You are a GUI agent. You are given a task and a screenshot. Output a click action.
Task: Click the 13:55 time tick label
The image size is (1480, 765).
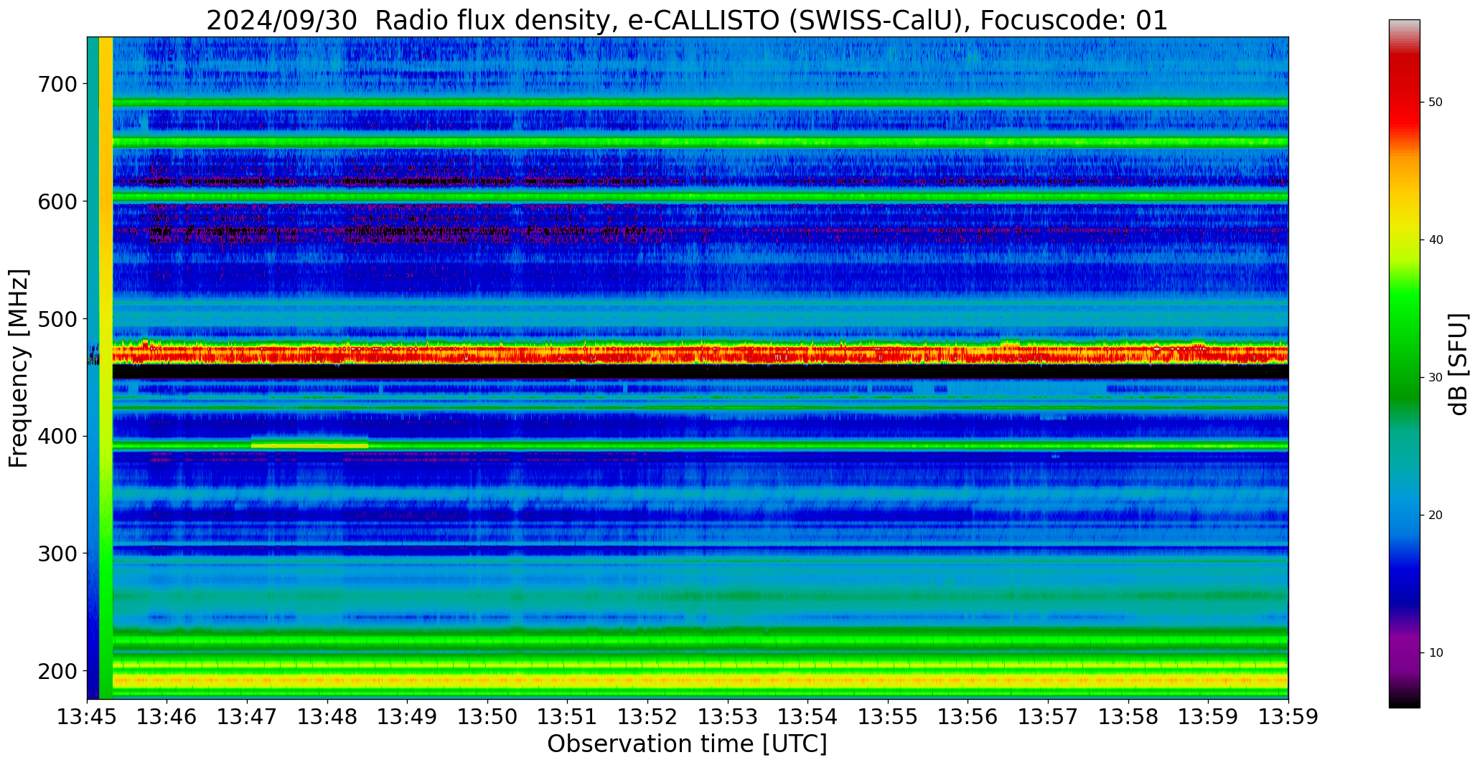pyautogui.click(x=889, y=717)
